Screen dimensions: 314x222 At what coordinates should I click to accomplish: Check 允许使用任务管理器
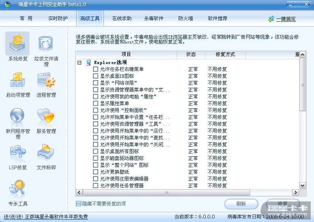[95, 186]
